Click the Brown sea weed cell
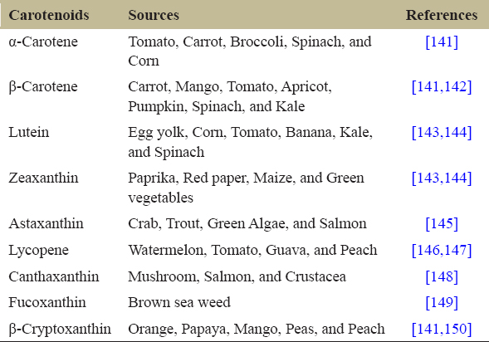The width and height of the screenshot is (489, 342). (179, 302)
